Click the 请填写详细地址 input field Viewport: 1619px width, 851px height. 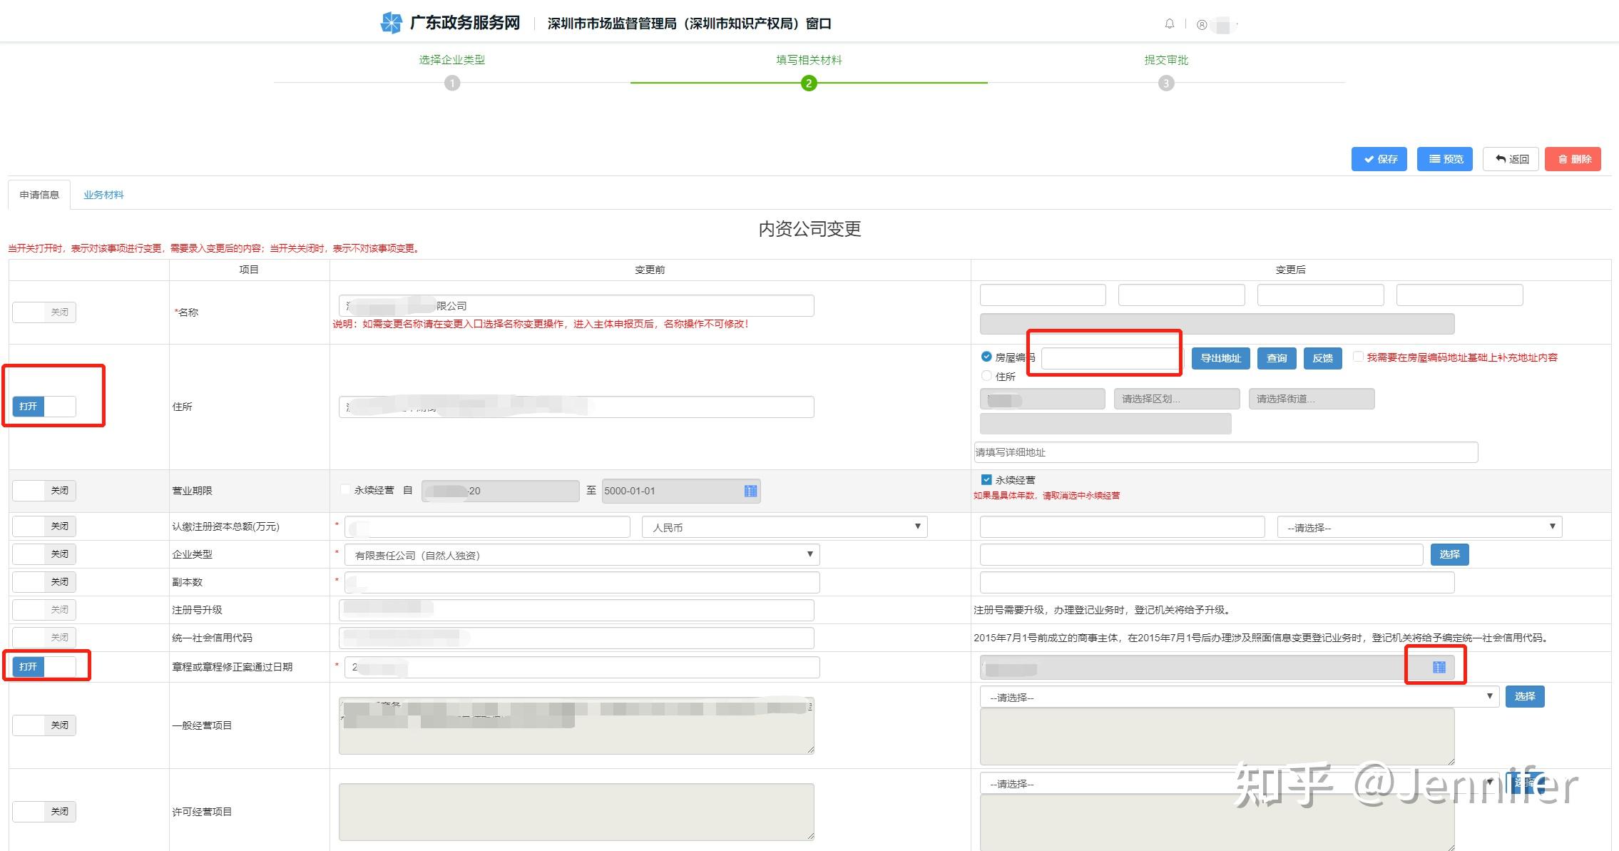[1225, 452]
